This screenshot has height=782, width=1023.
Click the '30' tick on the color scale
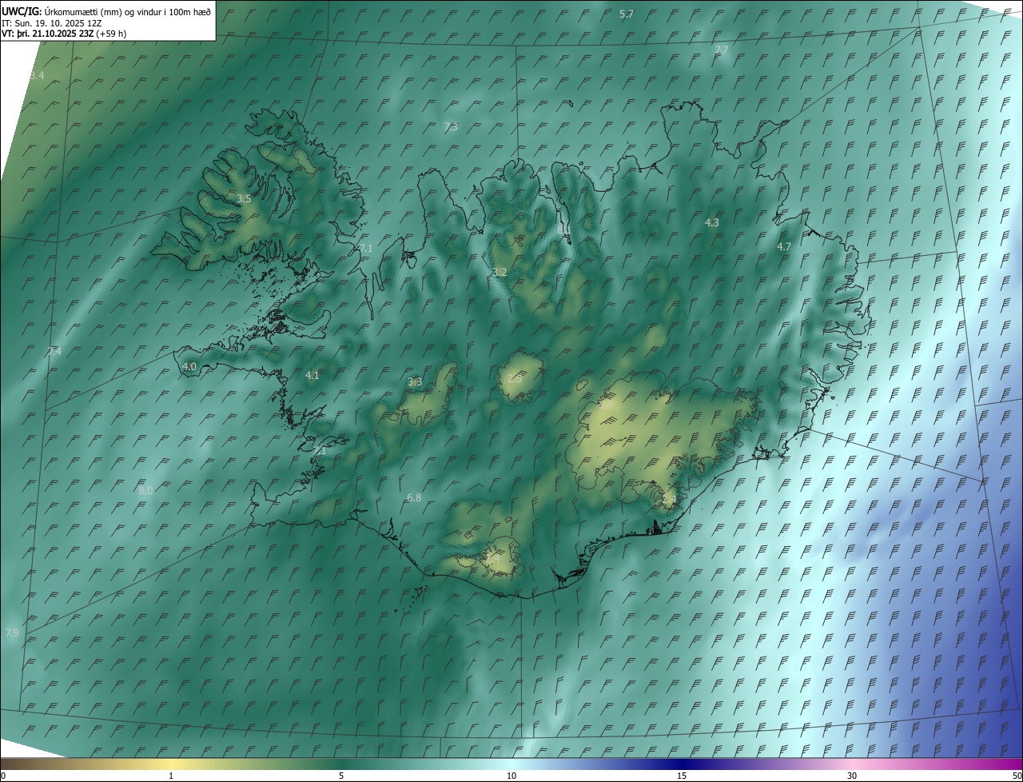(852, 776)
